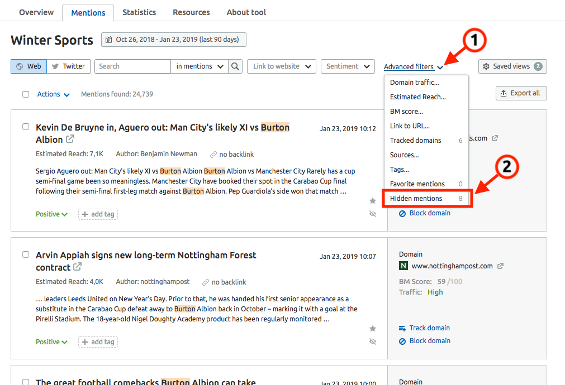Add tag to Arvin Appiah mention
Viewport: 565px width, 385px height.
coord(98,342)
